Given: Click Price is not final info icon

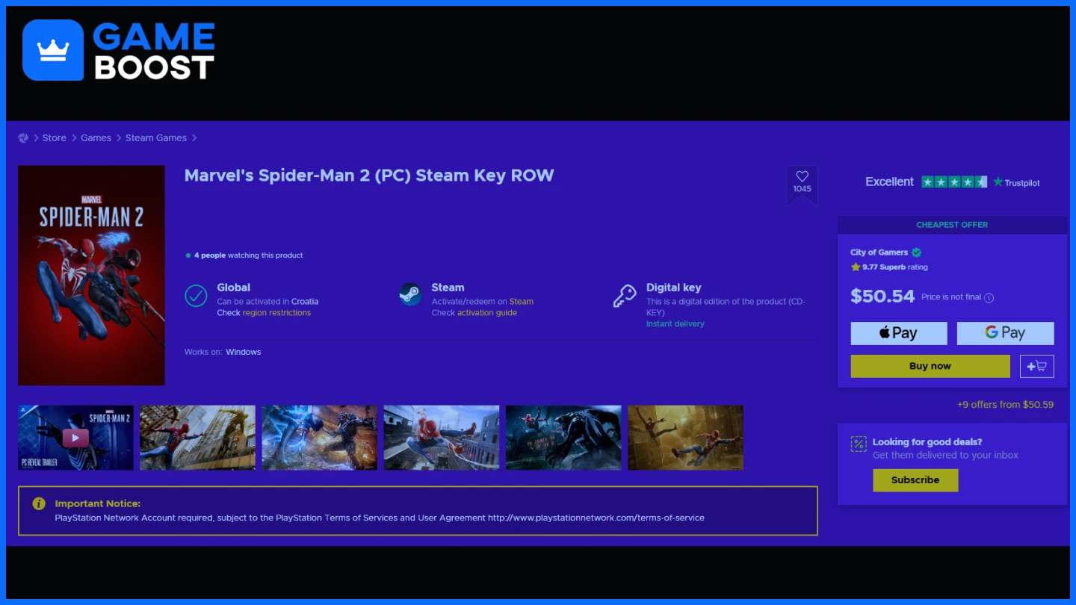Looking at the screenshot, I should click(989, 298).
